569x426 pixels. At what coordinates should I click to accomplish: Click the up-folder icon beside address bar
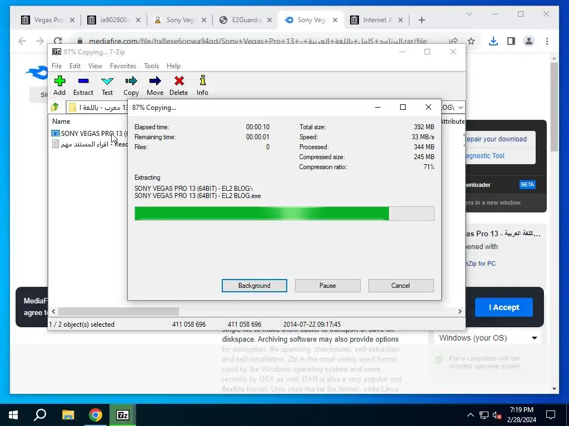[x=55, y=107]
